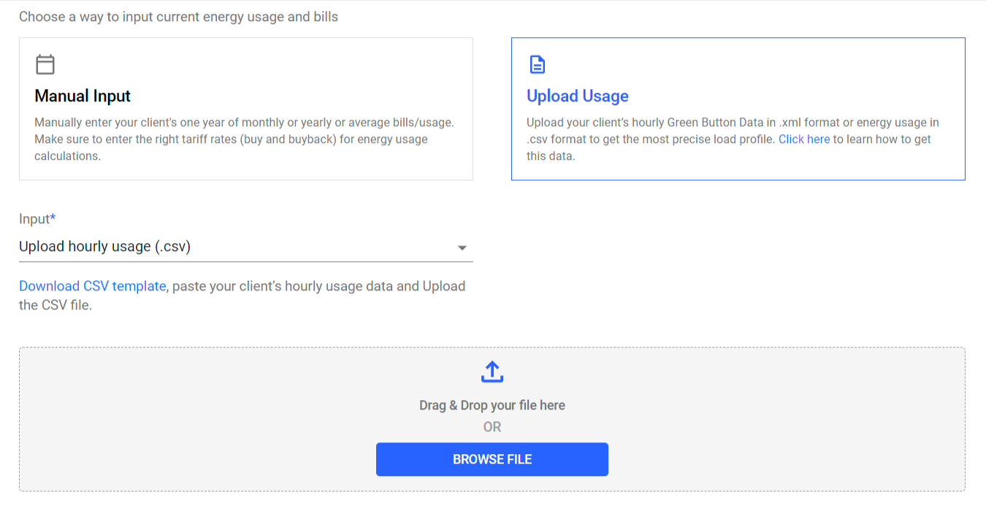Click the calendar icon in Manual Input card
The image size is (986, 506).
(45, 65)
